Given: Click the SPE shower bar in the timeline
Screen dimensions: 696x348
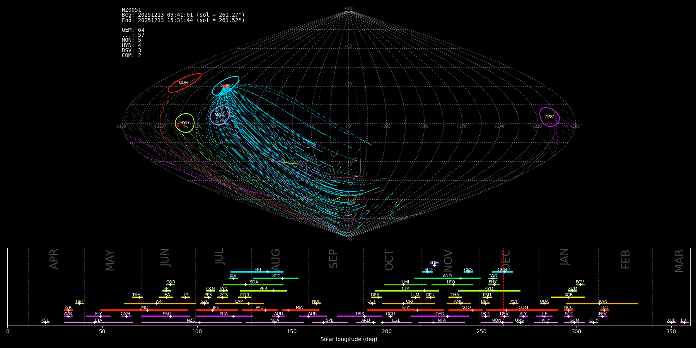Looking at the screenshot, I should [330, 322].
